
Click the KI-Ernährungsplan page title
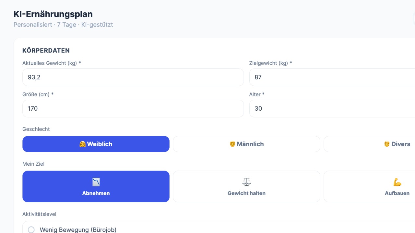coord(53,14)
